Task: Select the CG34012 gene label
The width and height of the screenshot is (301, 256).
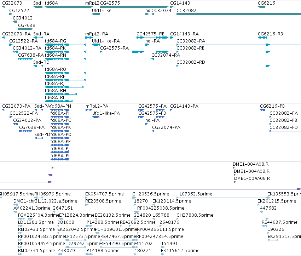Action: coord(23,18)
